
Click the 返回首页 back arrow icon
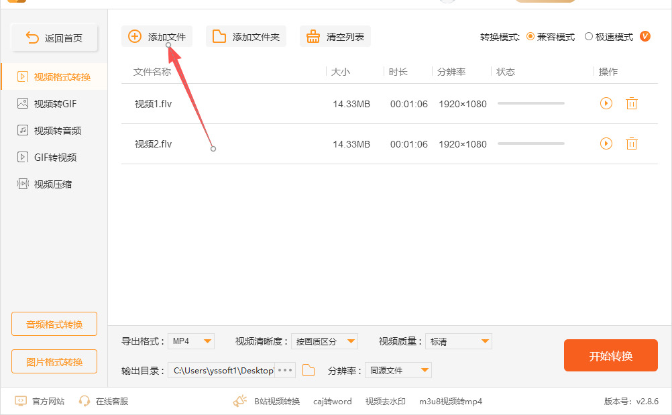32,38
